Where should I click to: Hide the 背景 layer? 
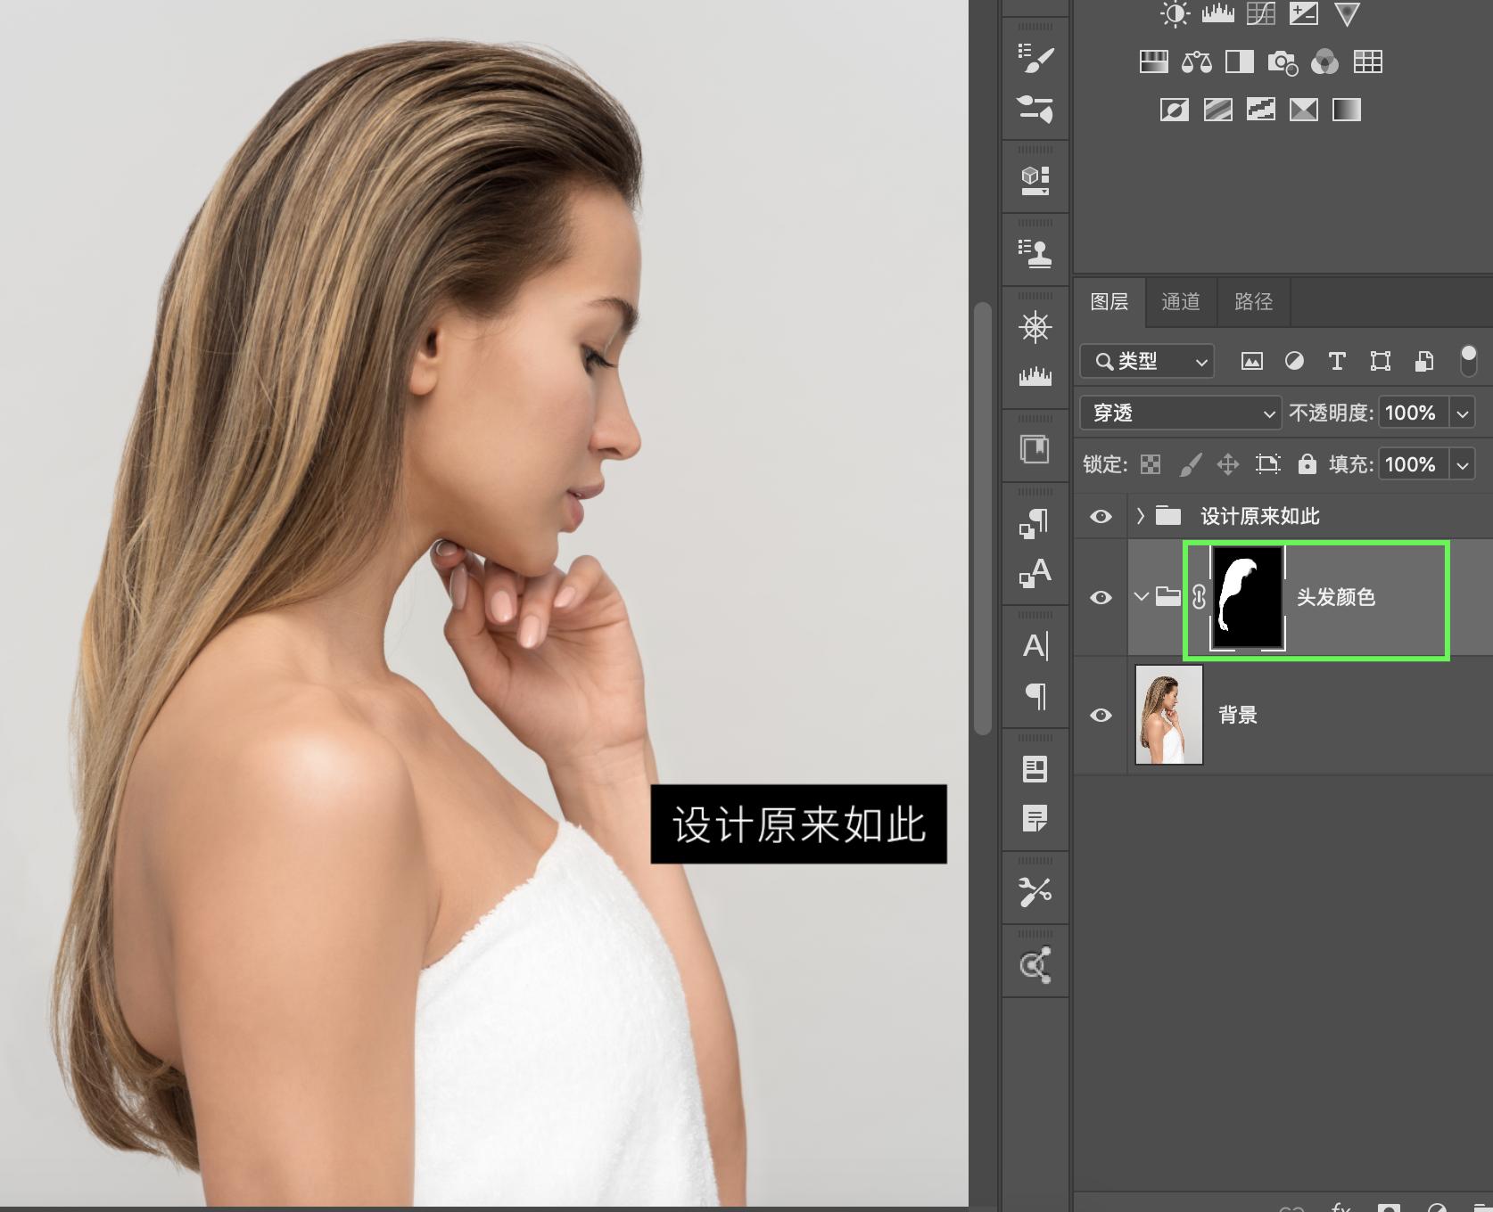tap(1101, 716)
